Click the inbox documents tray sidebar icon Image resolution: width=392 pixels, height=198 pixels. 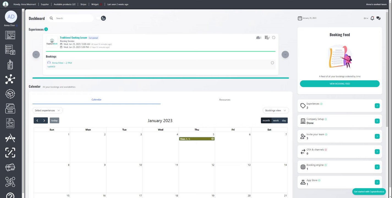tap(10, 108)
